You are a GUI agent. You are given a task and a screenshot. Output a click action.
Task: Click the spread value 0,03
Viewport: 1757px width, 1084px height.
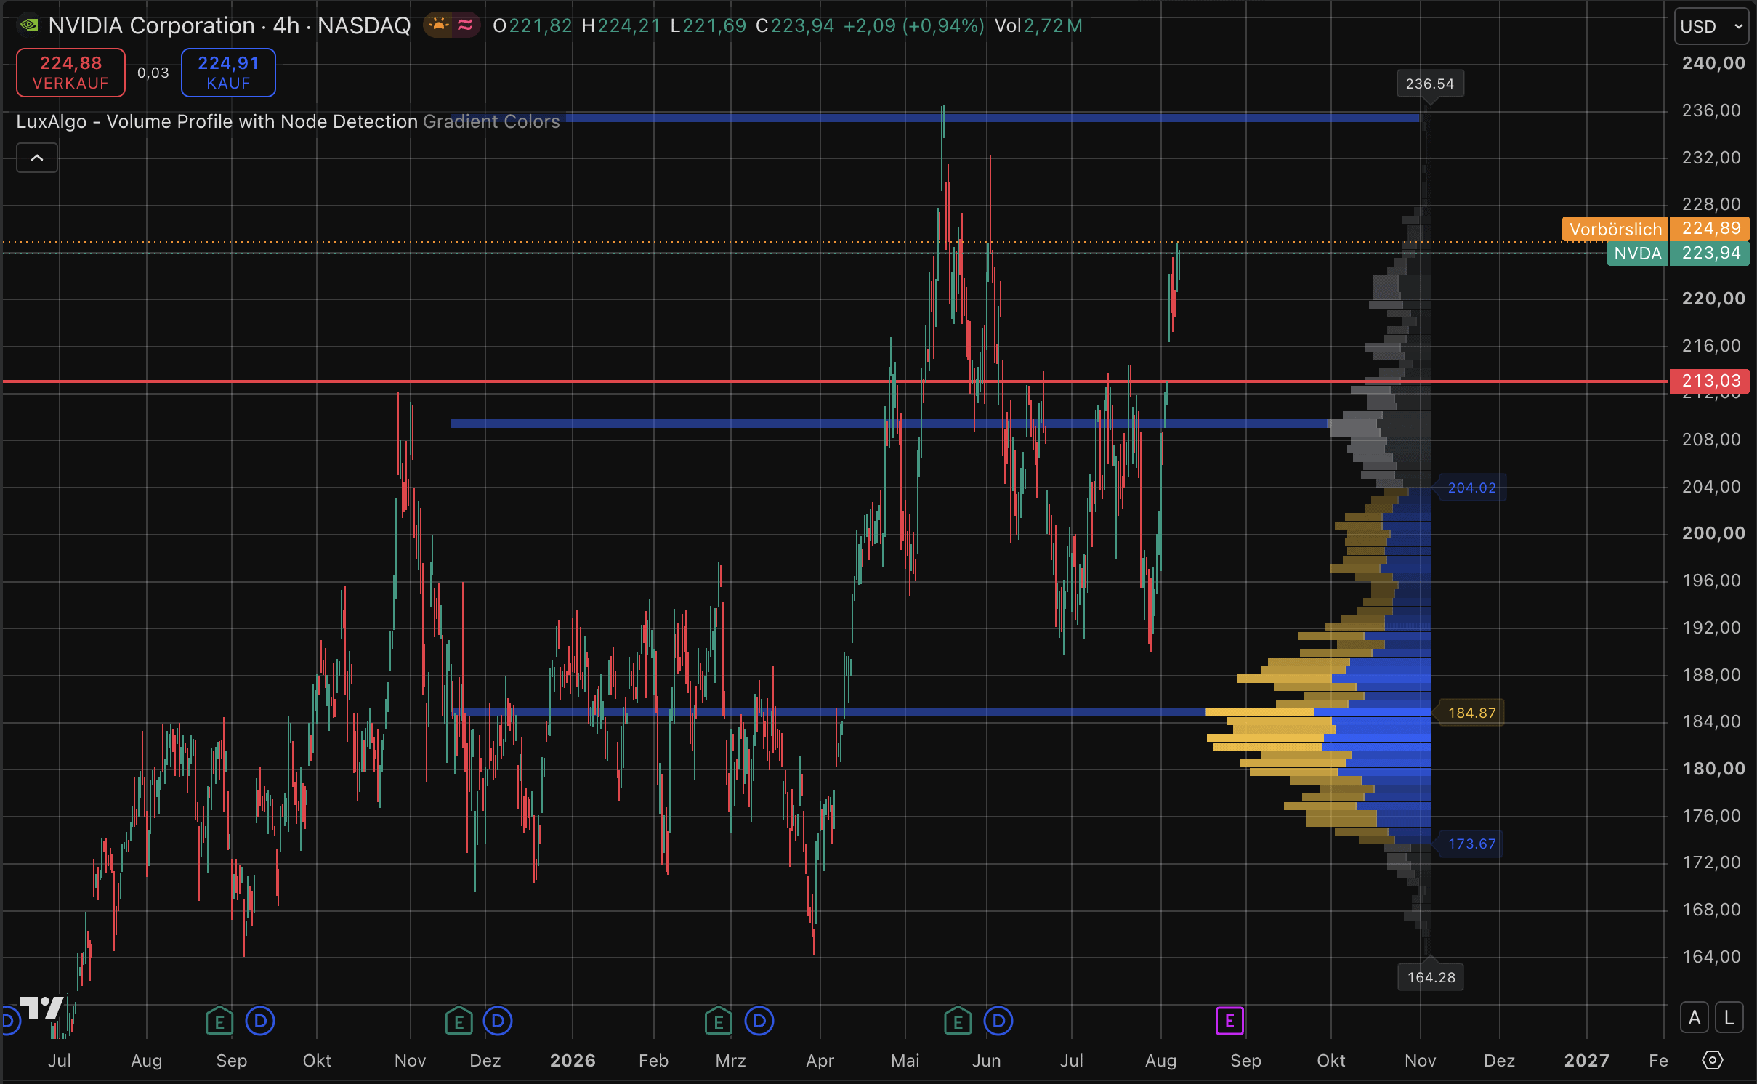click(153, 73)
